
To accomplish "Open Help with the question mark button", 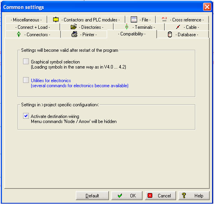I will pyautogui.click(x=194, y=196).
